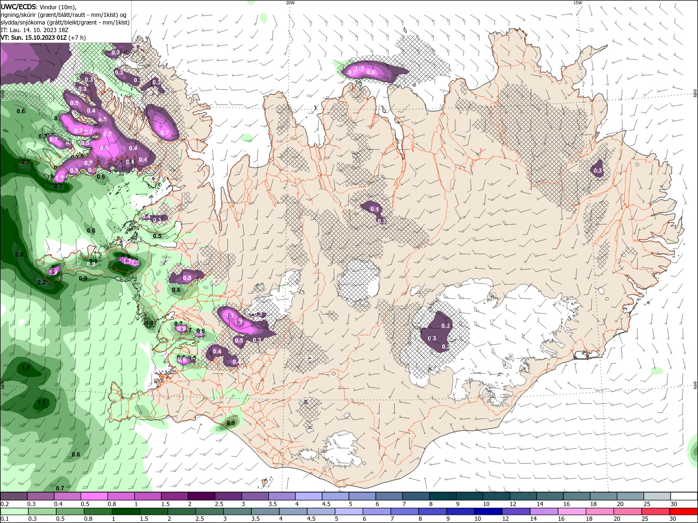Pick the lilac 4 snow-scale swatch

point(309,496)
